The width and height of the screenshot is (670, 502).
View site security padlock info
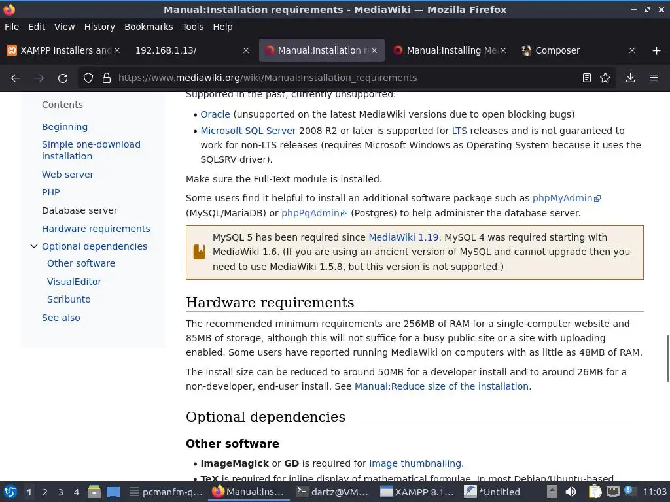107,78
